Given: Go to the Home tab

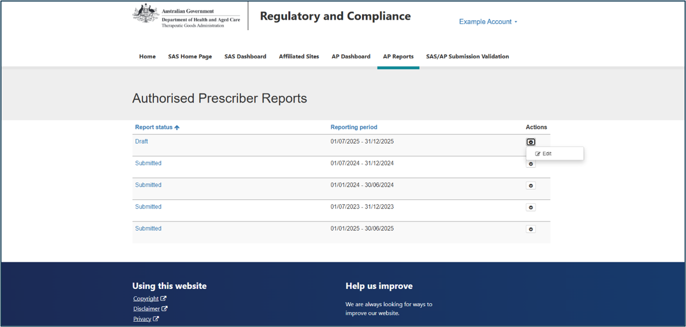Looking at the screenshot, I should tap(147, 56).
